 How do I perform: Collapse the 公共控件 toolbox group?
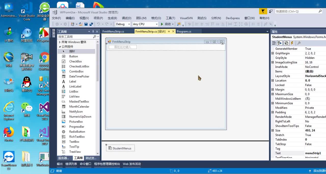pos(60,47)
